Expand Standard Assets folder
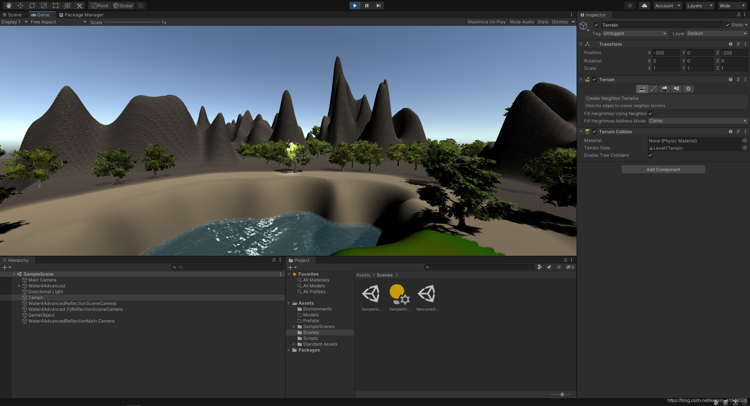Screen dimensions: 750x406 click(294, 344)
